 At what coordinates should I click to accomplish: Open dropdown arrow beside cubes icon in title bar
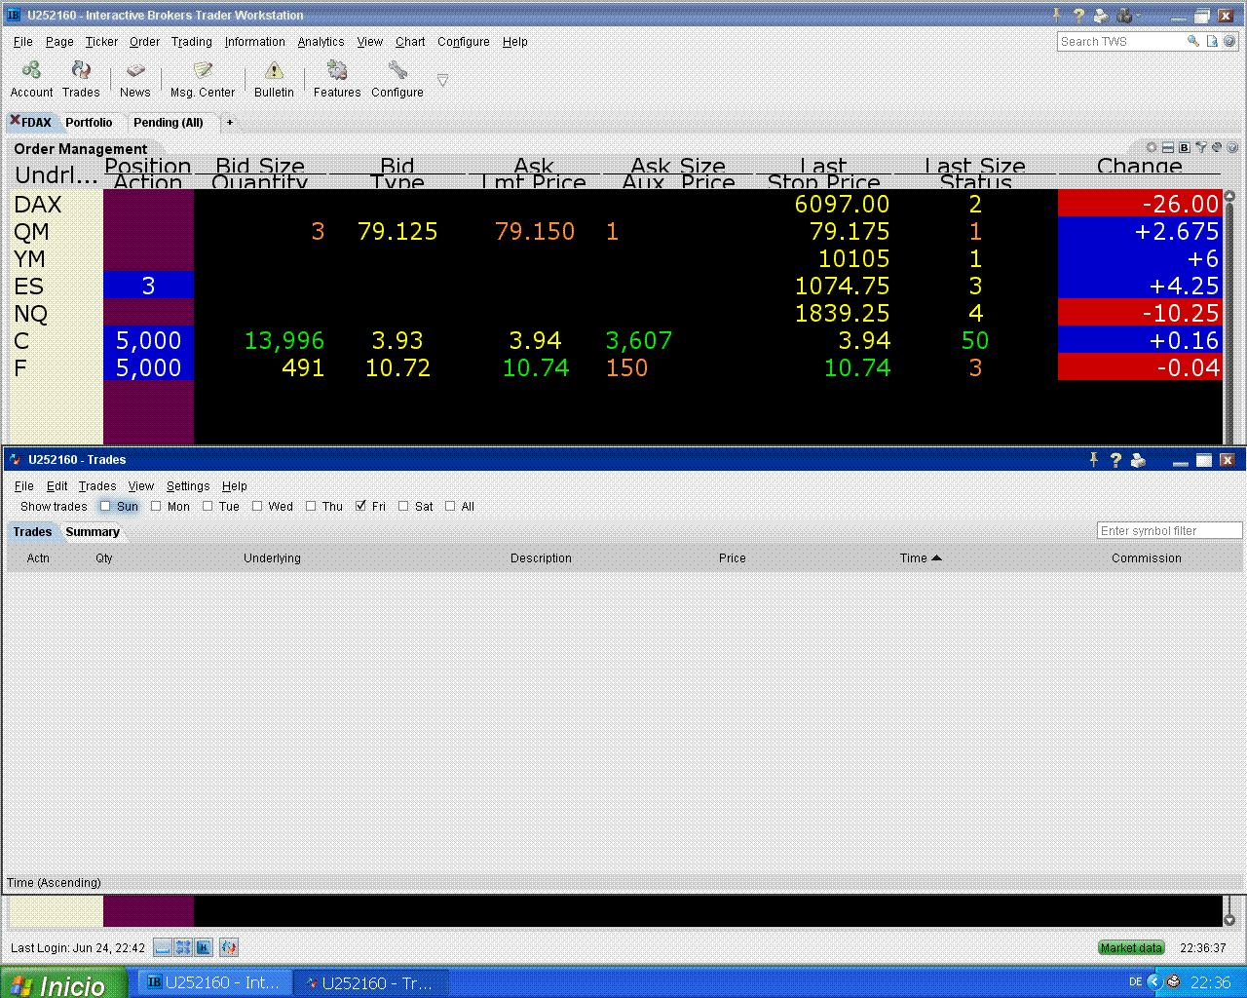1138,15
